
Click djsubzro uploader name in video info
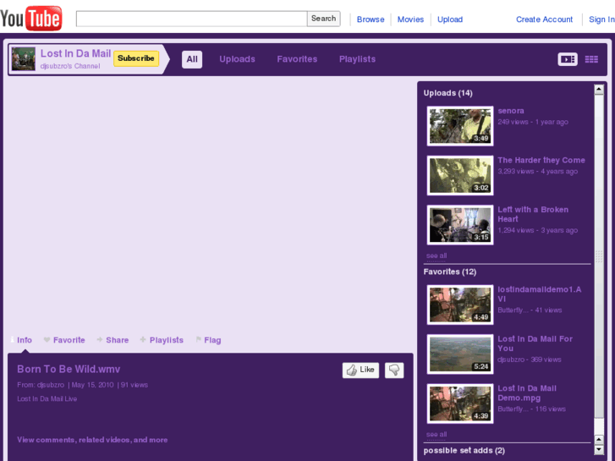pyautogui.click(x=51, y=385)
